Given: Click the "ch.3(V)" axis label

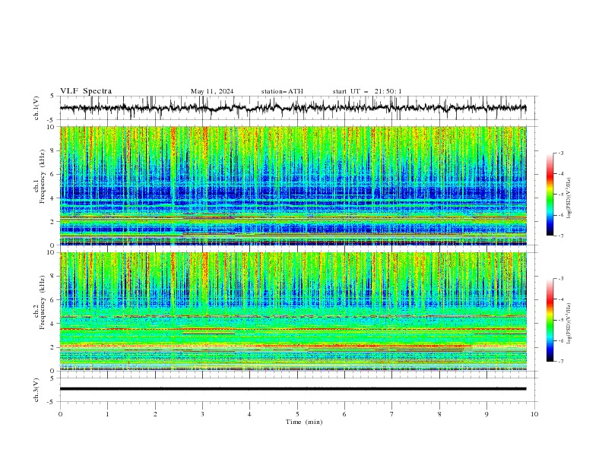Looking at the screenshot, I should point(36,390).
